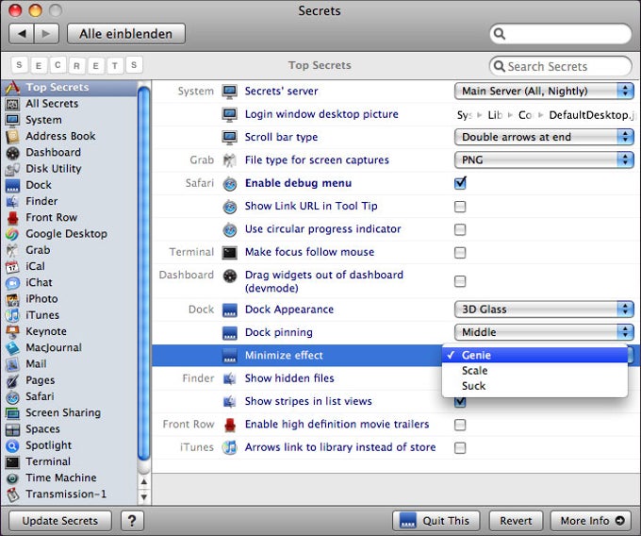
Task: Uncheck Enable debug menu checkbox
Action: point(460,183)
